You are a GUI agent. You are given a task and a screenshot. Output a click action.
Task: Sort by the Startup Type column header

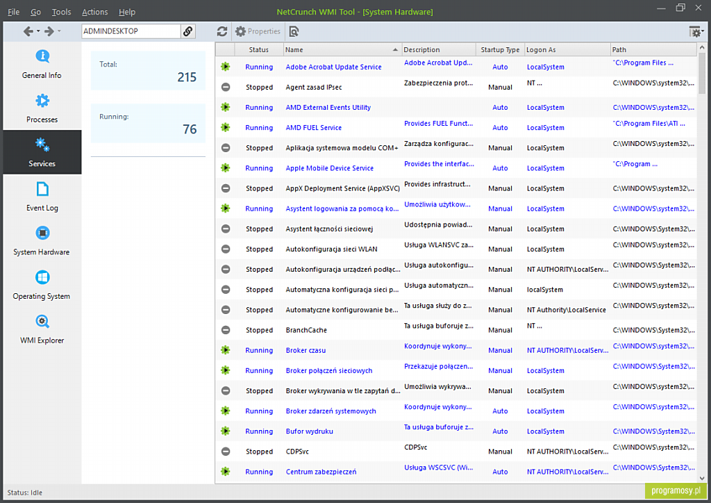pos(500,49)
